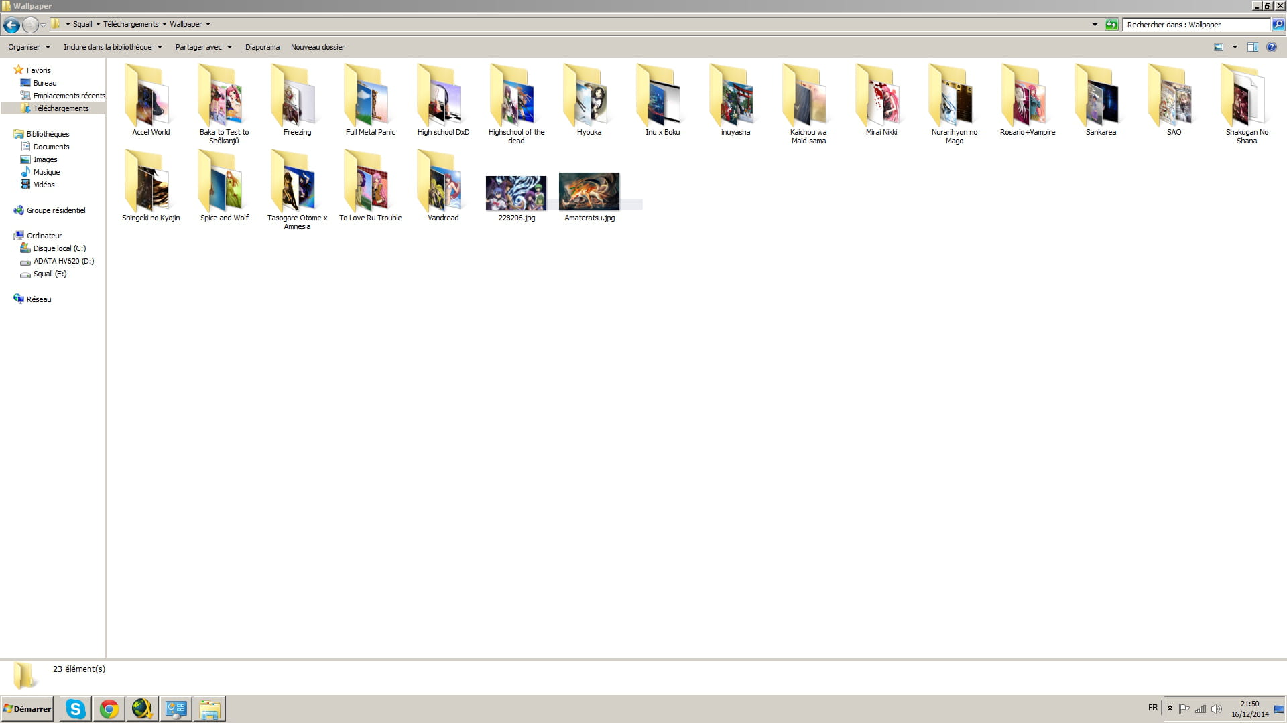
Task: Open the Highschool of the dead folder
Action: pos(516,104)
